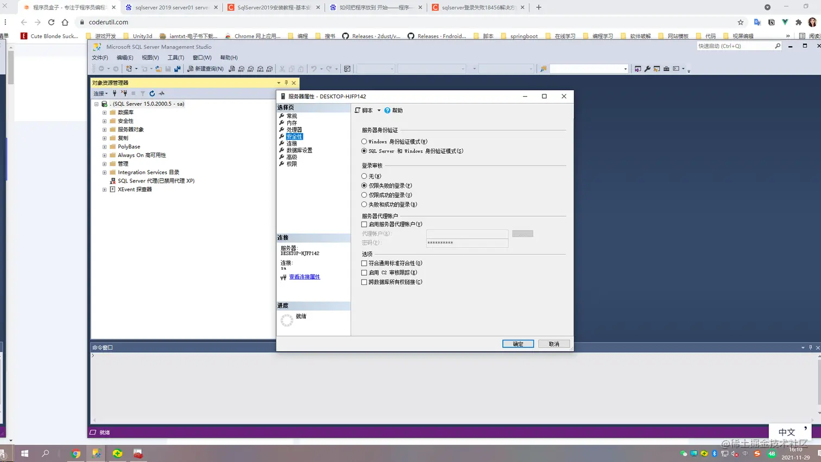The image size is (821, 462).
Task: Click the Help icon in Server Properties
Action: click(387, 110)
